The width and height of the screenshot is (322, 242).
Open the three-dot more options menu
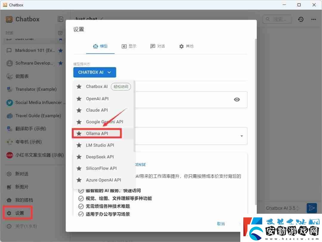[x=313, y=19]
